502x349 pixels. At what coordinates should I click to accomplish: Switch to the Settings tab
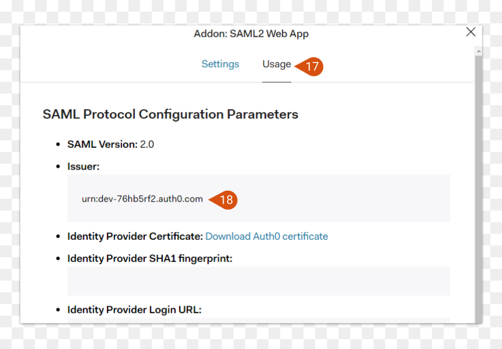[x=220, y=64]
